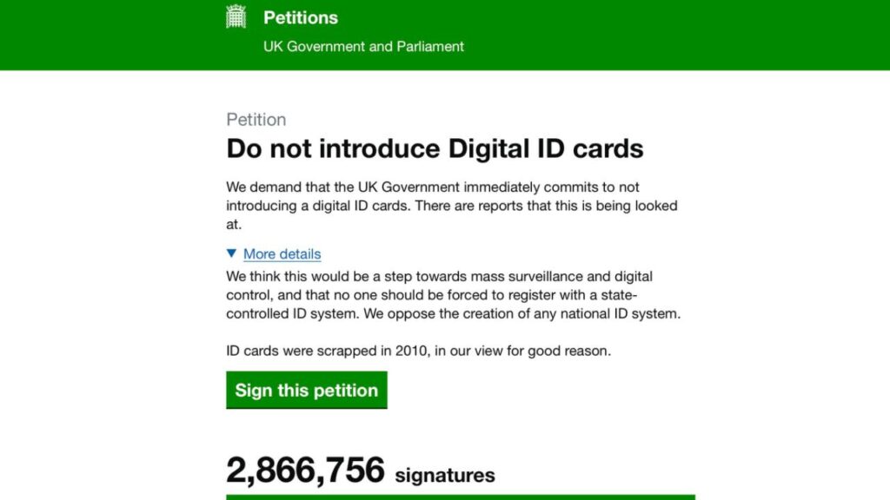The width and height of the screenshot is (890, 500).
Task: Click the word signatures beside the count
Action: [x=445, y=475]
